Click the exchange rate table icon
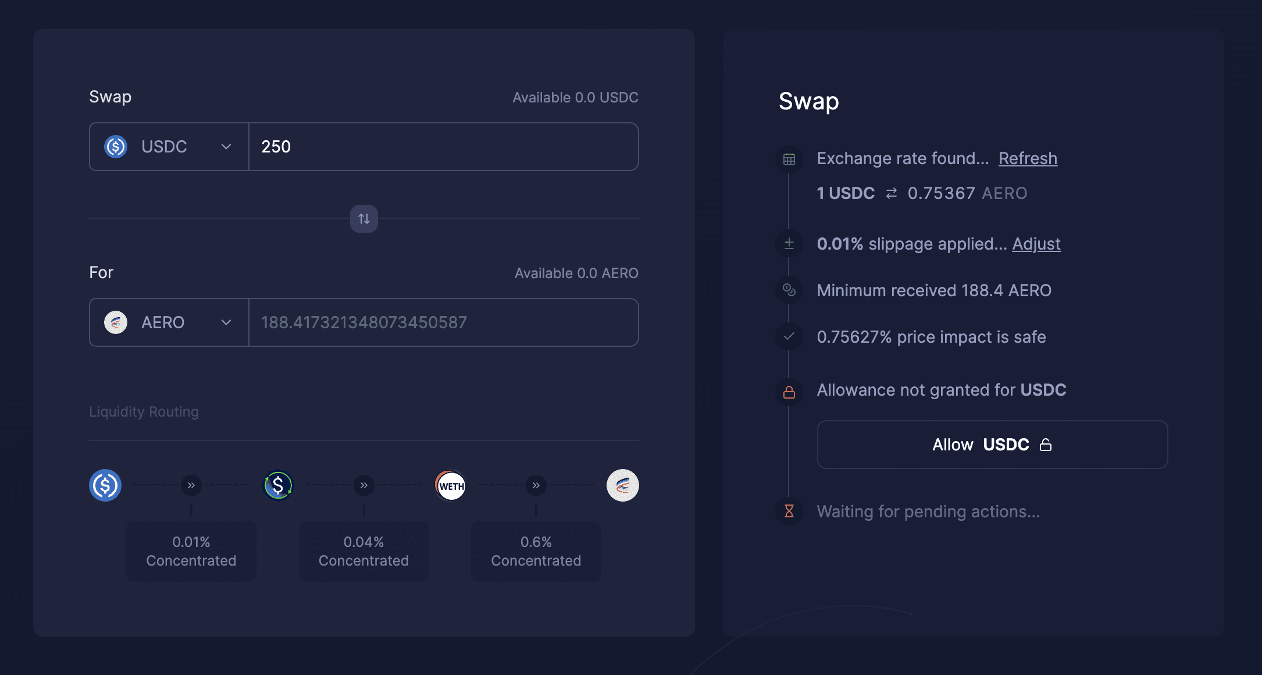This screenshot has width=1262, height=675. click(x=789, y=159)
